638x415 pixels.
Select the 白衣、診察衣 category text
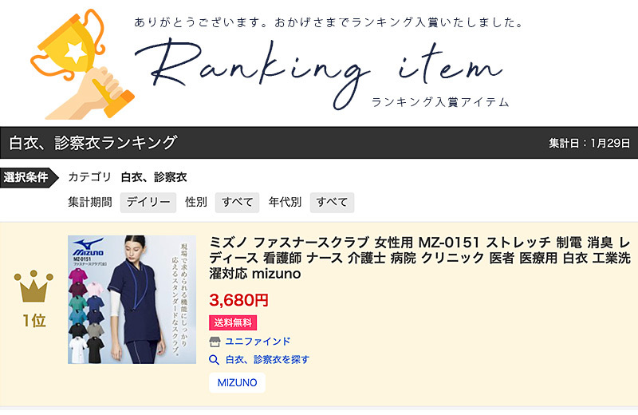click(154, 177)
